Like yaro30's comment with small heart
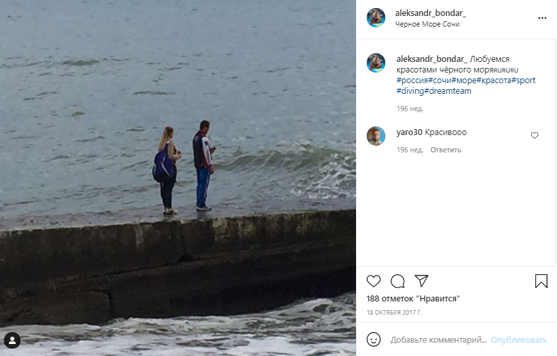557x356 pixels. click(534, 136)
